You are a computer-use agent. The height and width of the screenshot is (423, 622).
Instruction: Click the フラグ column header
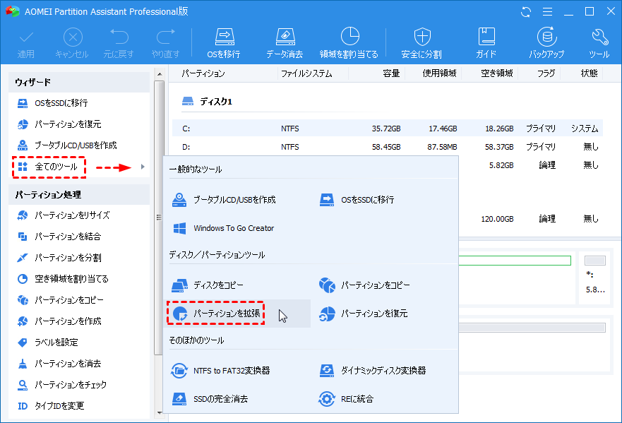(546, 73)
